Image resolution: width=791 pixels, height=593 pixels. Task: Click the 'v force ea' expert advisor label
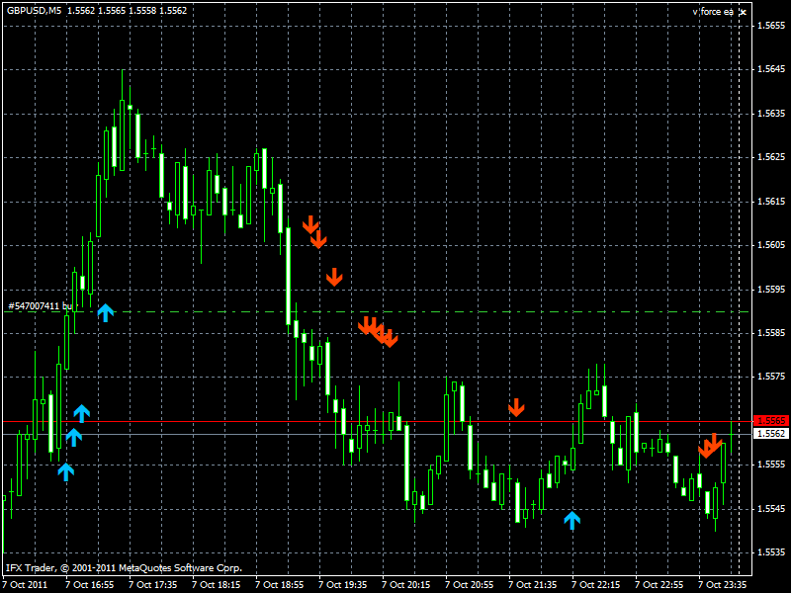(x=712, y=12)
